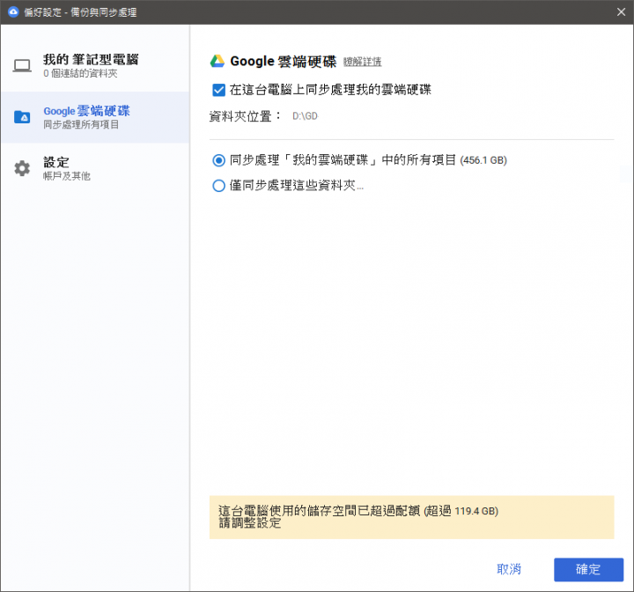The width and height of the screenshot is (634, 592).
Task: Select the sync all My Drive items radio button
Action: 218,160
